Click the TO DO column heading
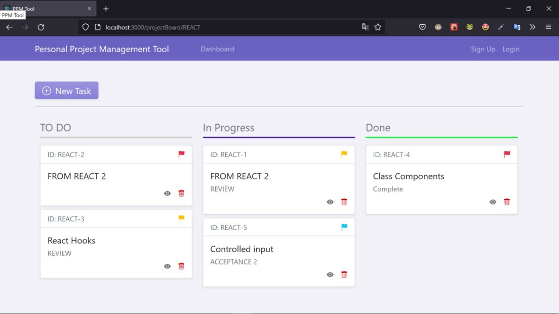The height and width of the screenshot is (314, 559). pos(56,128)
